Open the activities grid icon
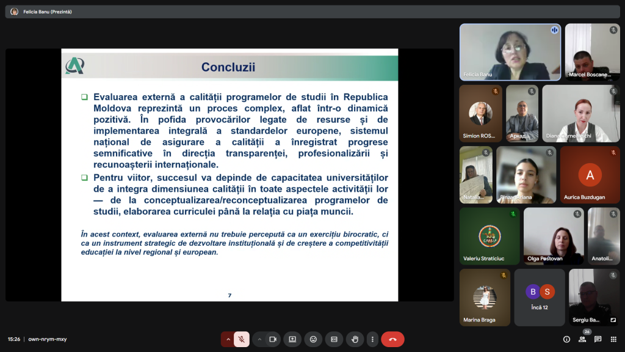 tap(613, 339)
